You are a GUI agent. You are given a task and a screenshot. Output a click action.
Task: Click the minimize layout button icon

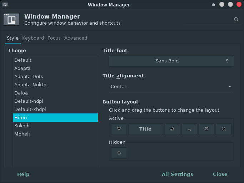coord(189,129)
